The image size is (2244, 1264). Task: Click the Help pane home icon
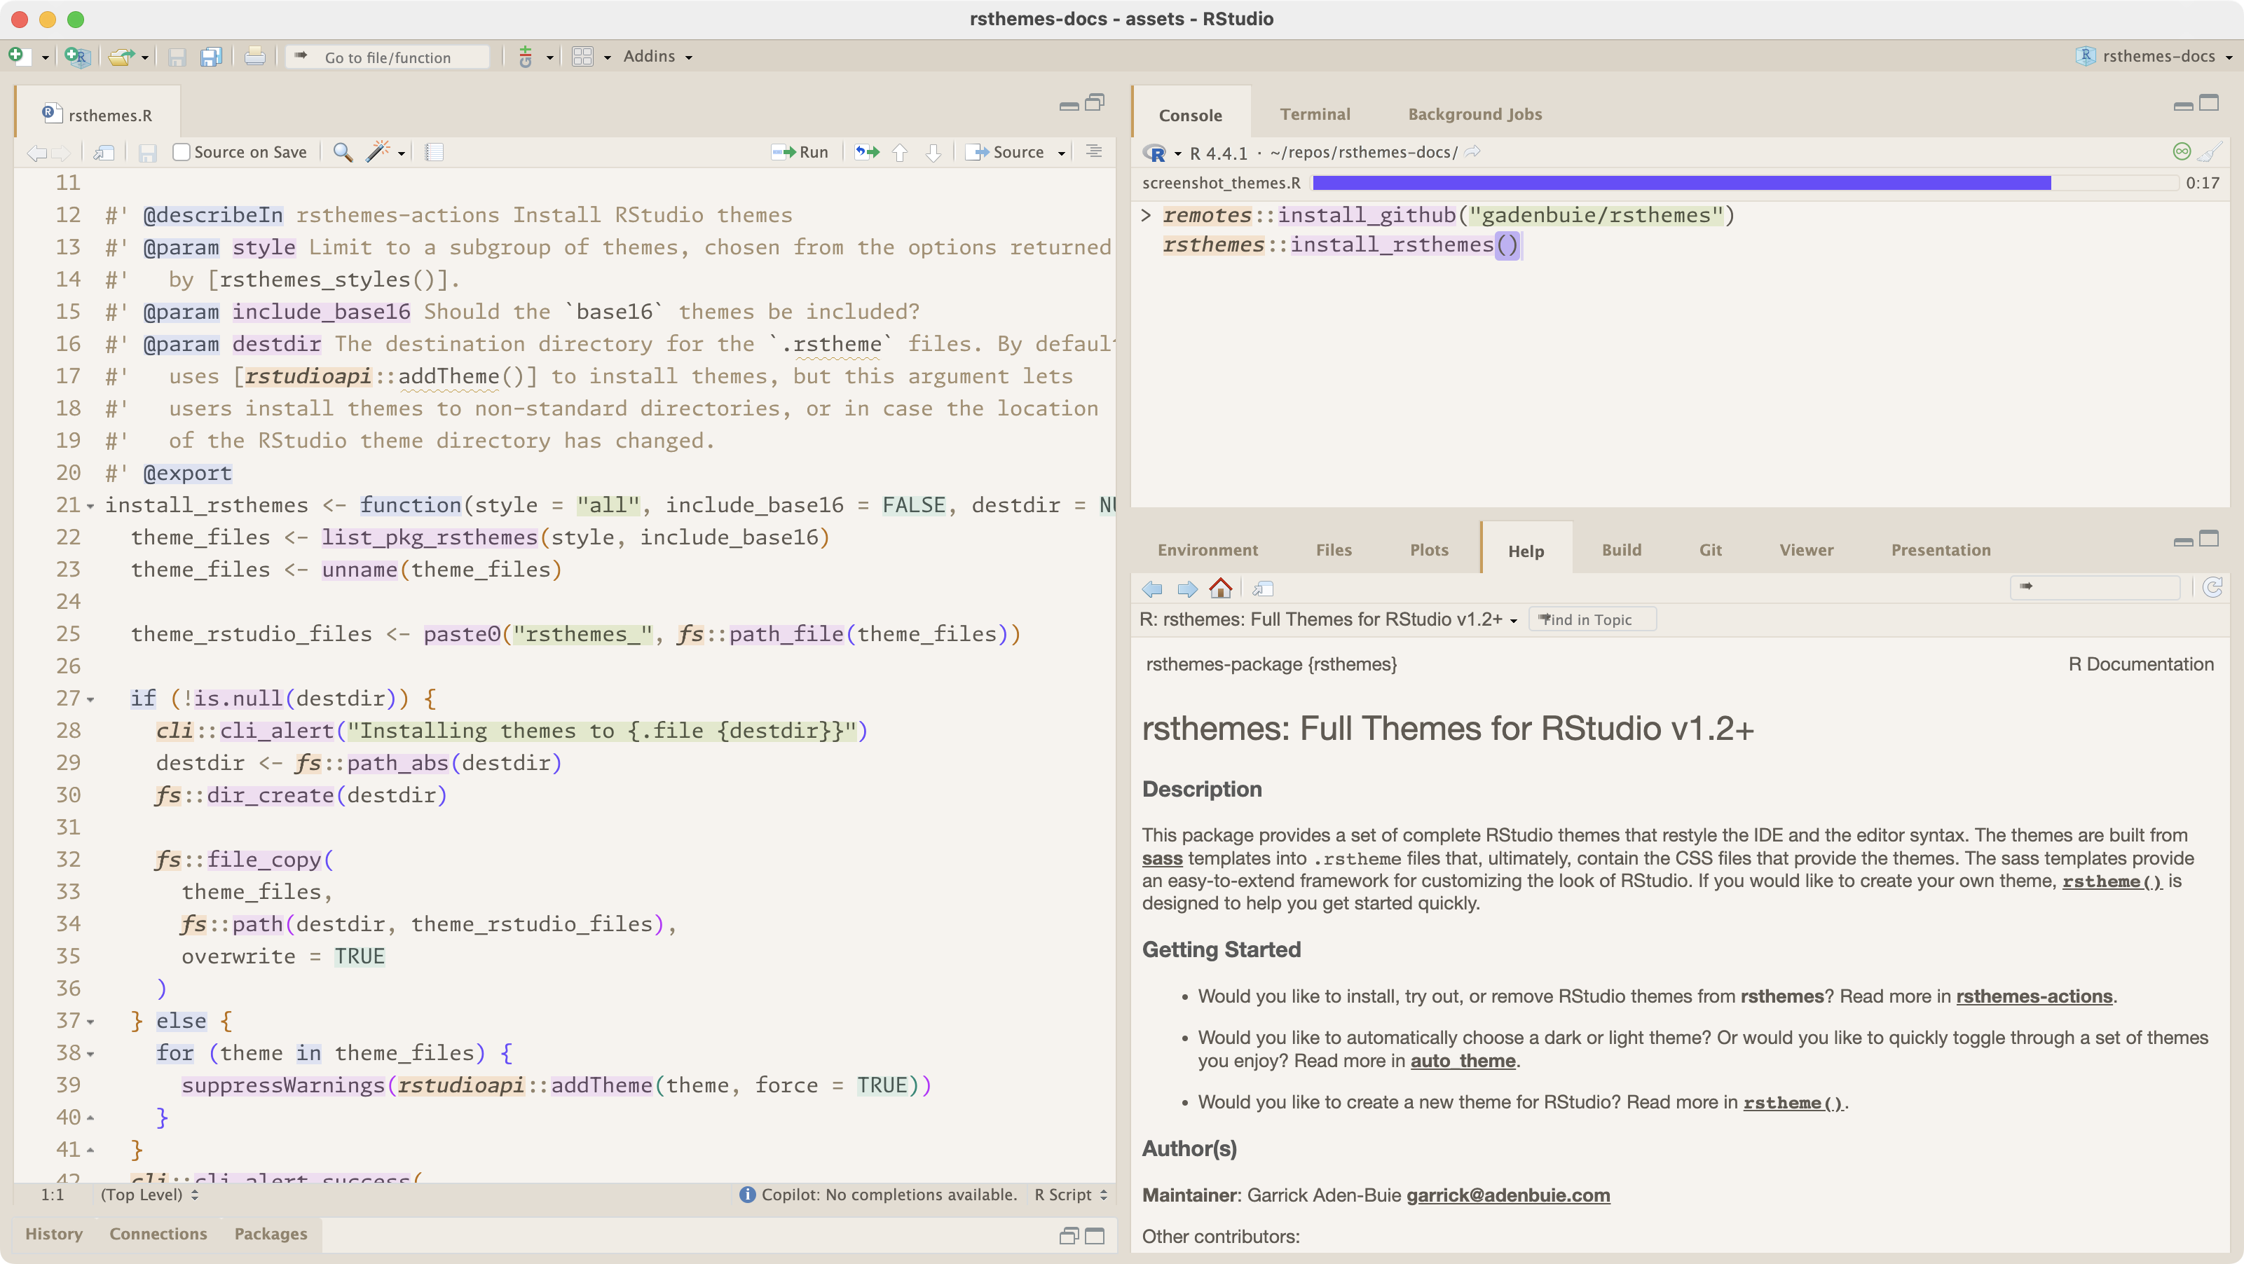coord(1220,589)
